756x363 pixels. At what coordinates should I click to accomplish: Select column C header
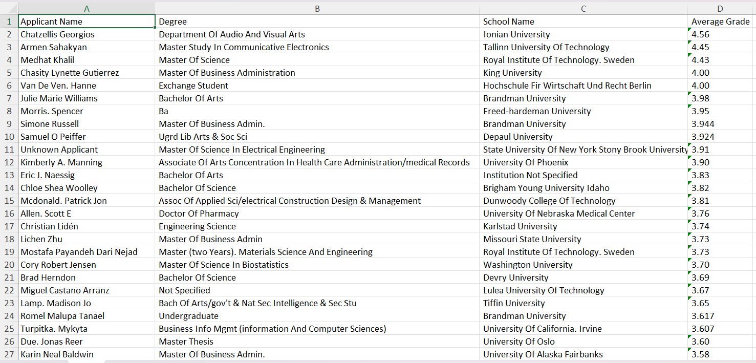584,9
